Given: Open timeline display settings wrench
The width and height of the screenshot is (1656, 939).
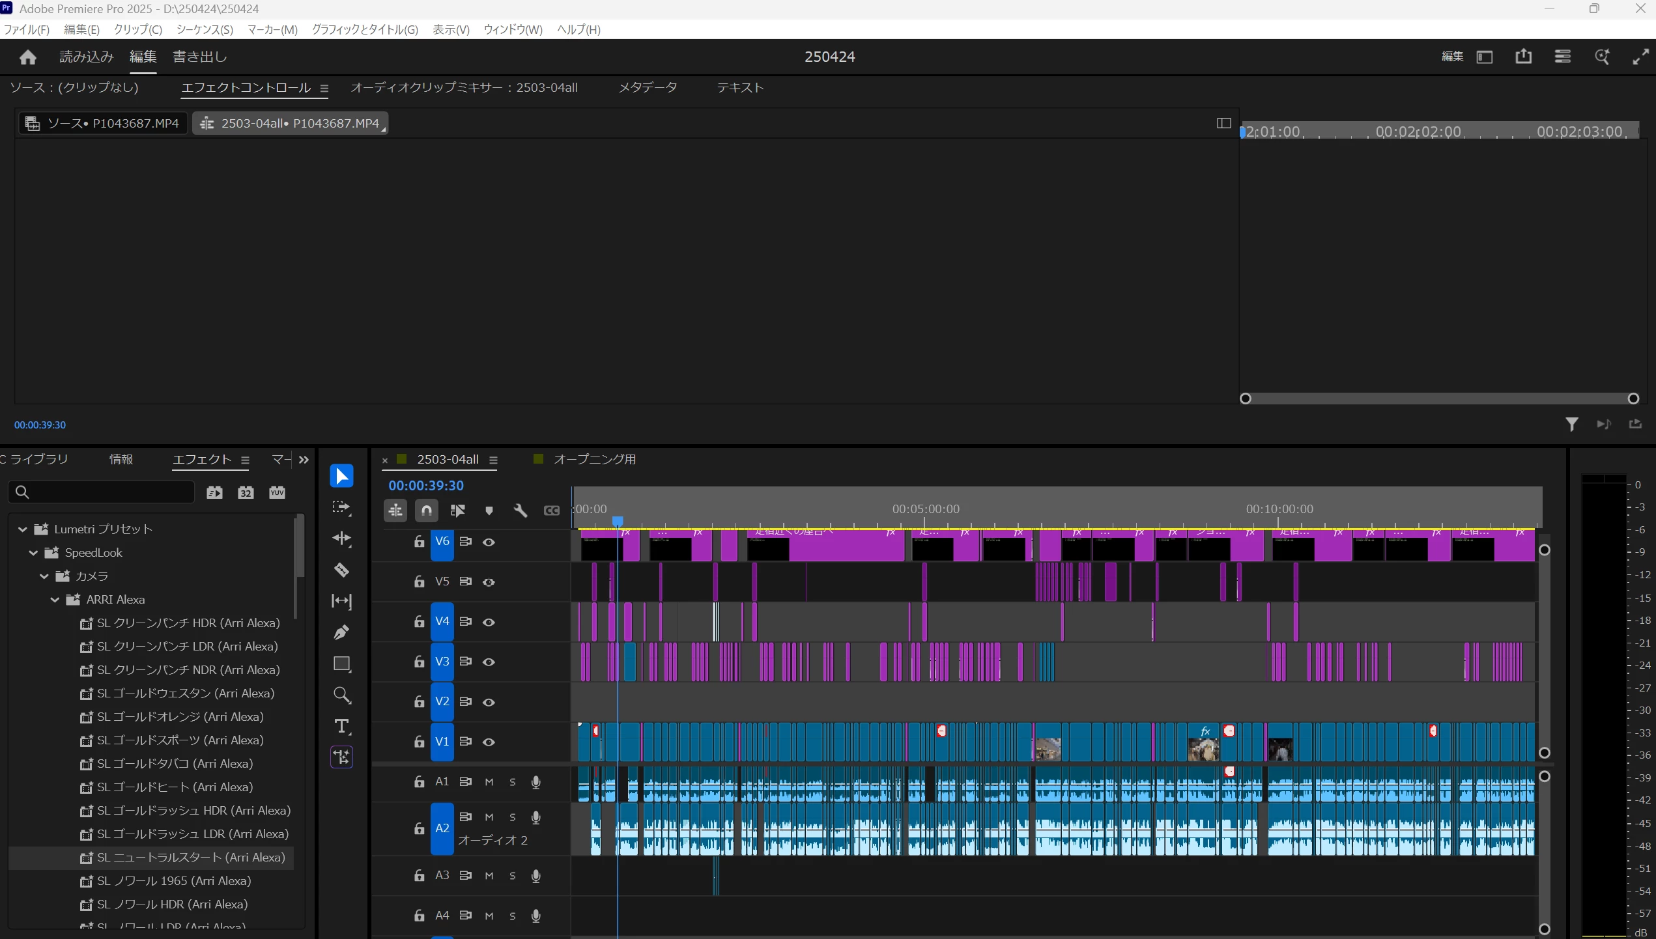Looking at the screenshot, I should click(520, 511).
